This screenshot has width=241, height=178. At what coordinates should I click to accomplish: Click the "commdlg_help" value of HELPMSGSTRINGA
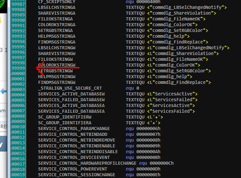click(x=168, y=36)
